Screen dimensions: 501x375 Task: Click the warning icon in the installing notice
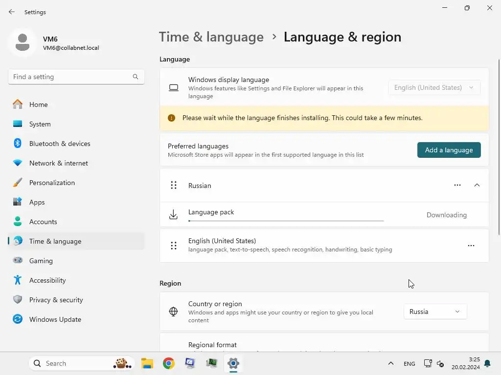172,118
